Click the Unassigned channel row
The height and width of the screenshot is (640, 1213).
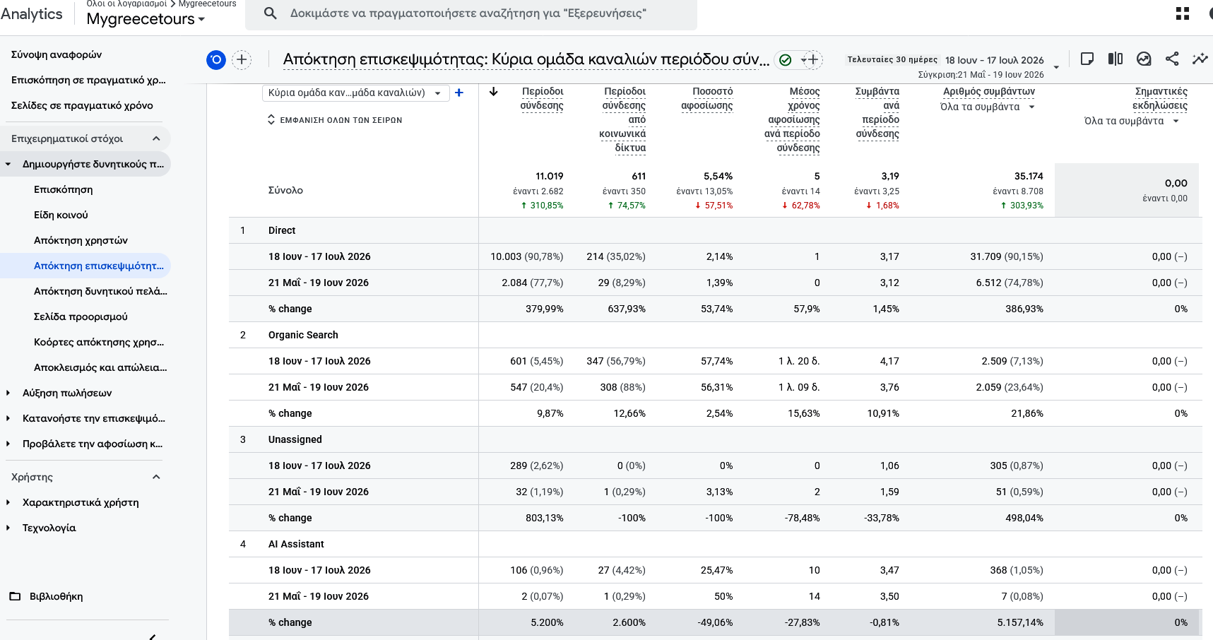coord(715,439)
